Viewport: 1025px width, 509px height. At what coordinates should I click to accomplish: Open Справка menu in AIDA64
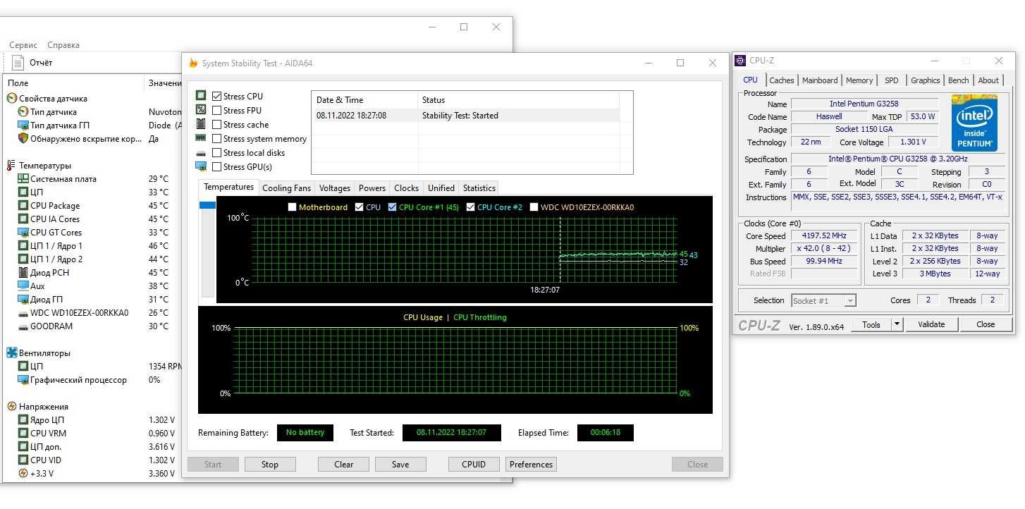tap(63, 45)
